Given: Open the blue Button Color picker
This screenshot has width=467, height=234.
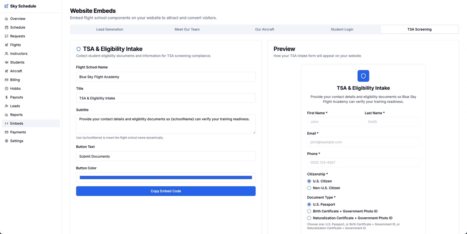Looking at the screenshot, I should coord(166,178).
